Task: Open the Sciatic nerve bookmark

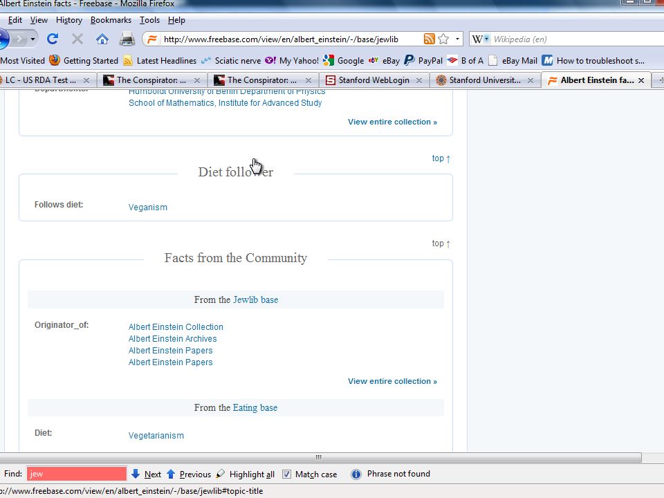Action: click(231, 61)
